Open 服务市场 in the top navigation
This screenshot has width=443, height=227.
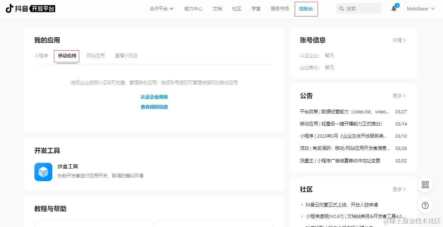tap(280, 9)
